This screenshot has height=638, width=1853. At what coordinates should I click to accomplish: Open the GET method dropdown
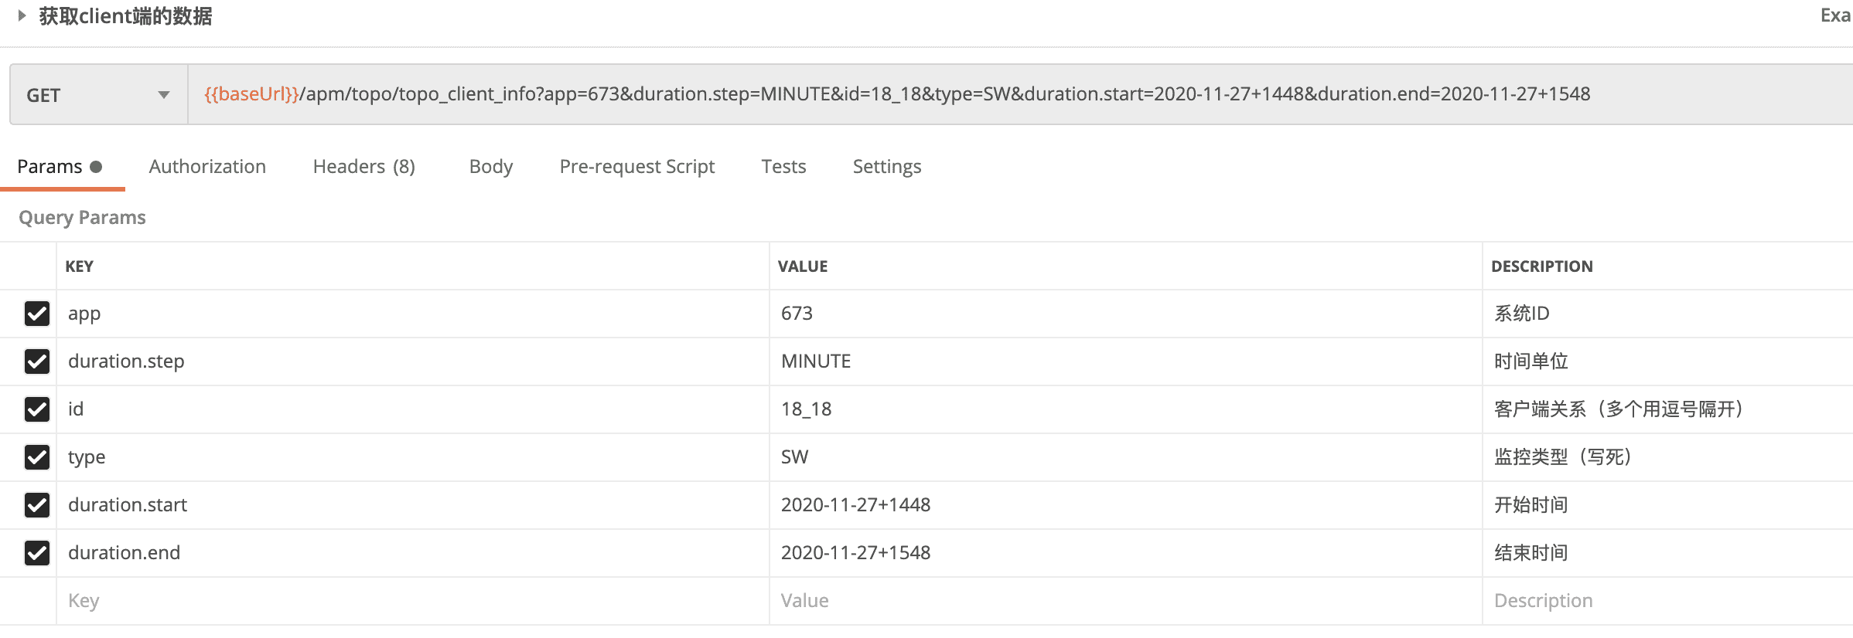tap(98, 95)
